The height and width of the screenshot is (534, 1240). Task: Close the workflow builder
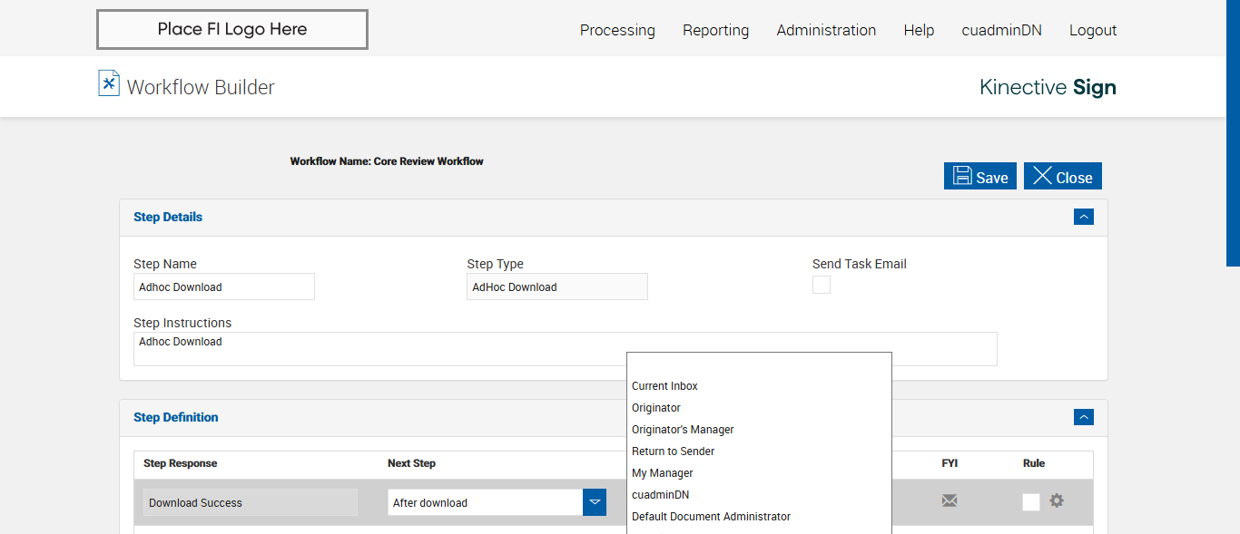click(1062, 177)
